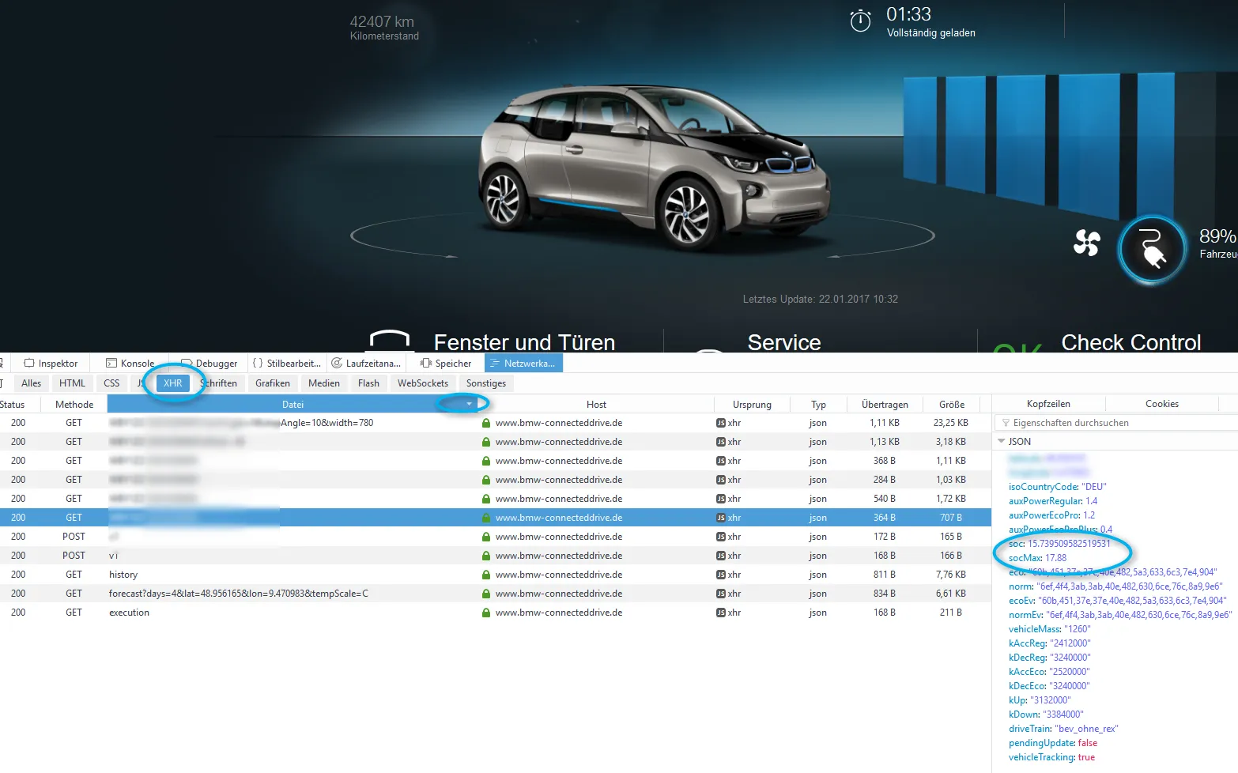Click the timer clock icon beside 01:33

point(860,21)
